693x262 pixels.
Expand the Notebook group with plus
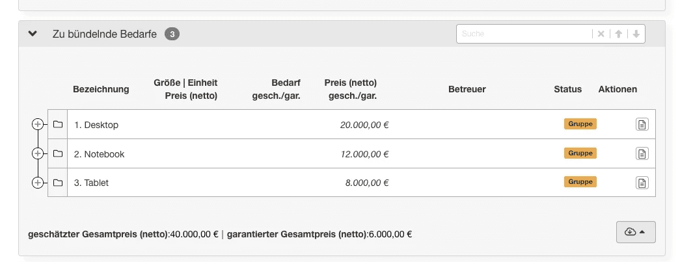pyautogui.click(x=38, y=153)
